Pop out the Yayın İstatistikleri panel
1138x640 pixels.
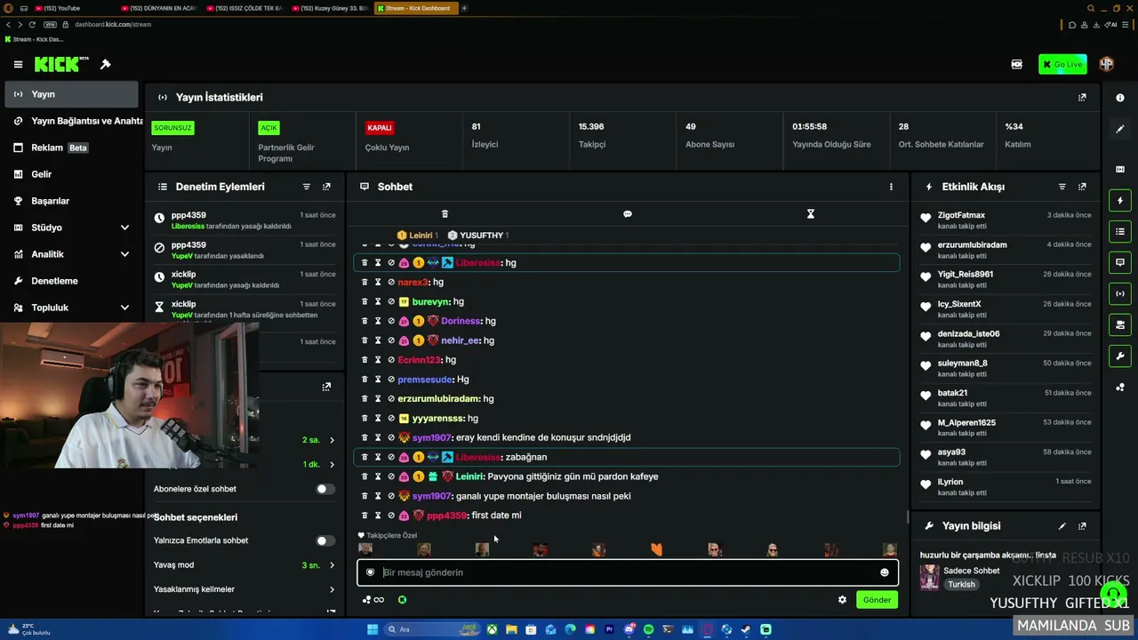click(1082, 97)
